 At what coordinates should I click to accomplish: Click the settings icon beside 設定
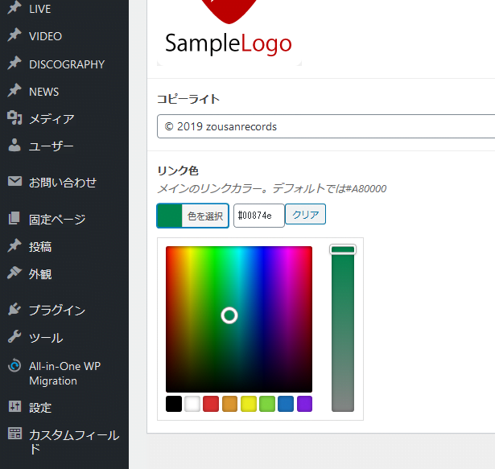pyautogui.click(x=14, y=406)
